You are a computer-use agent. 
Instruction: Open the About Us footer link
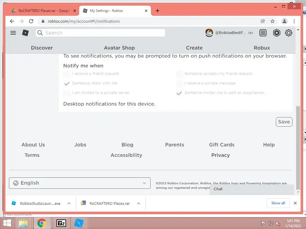coord(33,145)
